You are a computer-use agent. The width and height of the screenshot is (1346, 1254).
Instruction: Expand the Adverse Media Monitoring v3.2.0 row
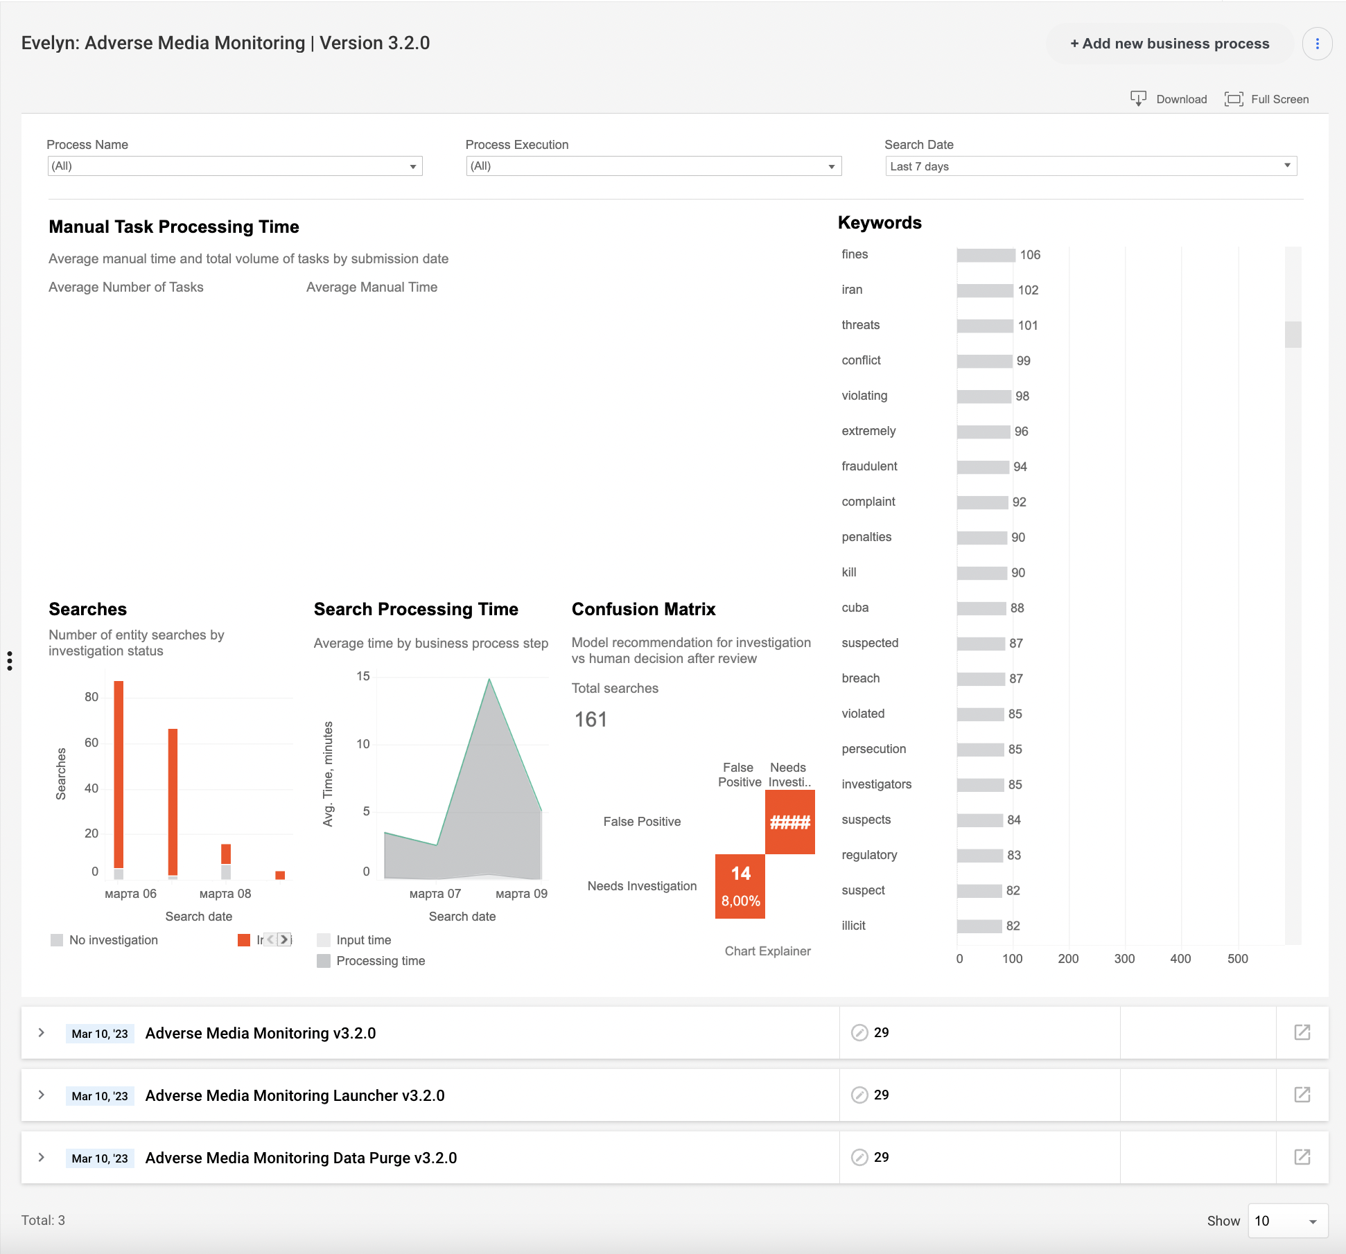click(42, 1032)
